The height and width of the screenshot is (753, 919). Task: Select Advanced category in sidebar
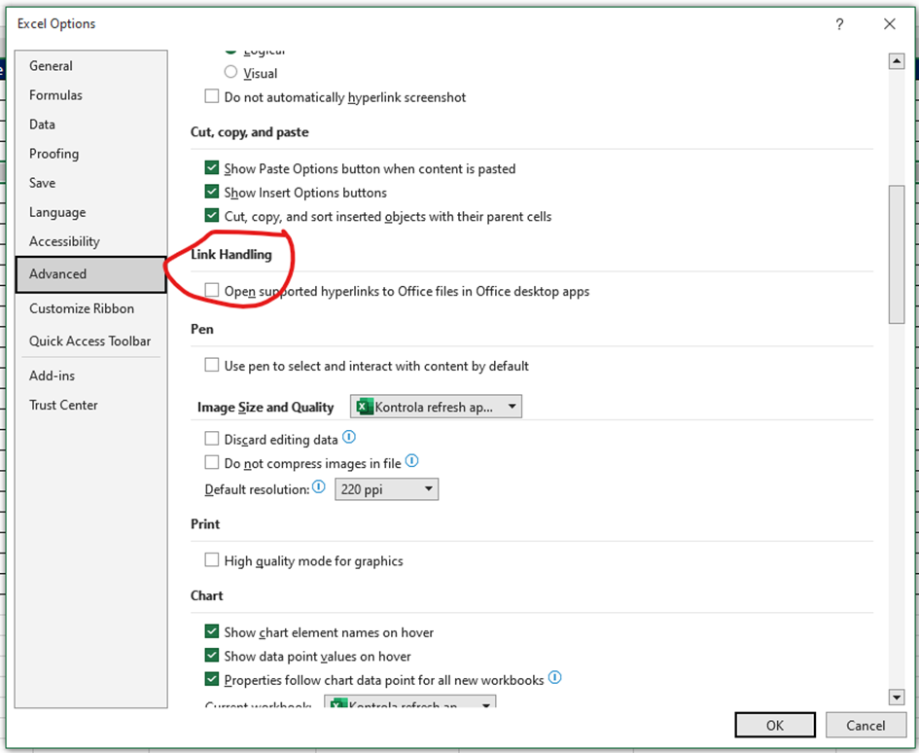pyautogui.click(x=90, y=274)
